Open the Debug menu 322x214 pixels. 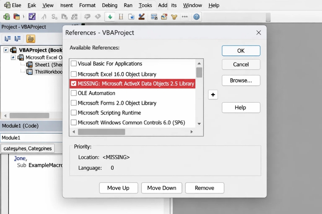point(109,5)
